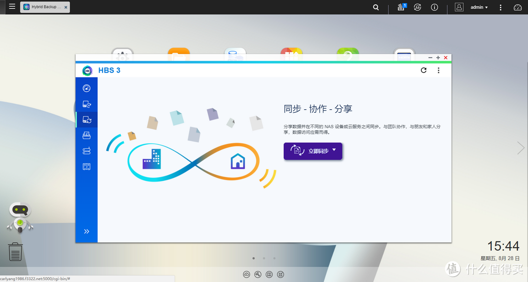This screenshot has height=282, width=528.
Task: Expand the HBS 3 sidebar with double chevron
Action: [x=87, y=231]
